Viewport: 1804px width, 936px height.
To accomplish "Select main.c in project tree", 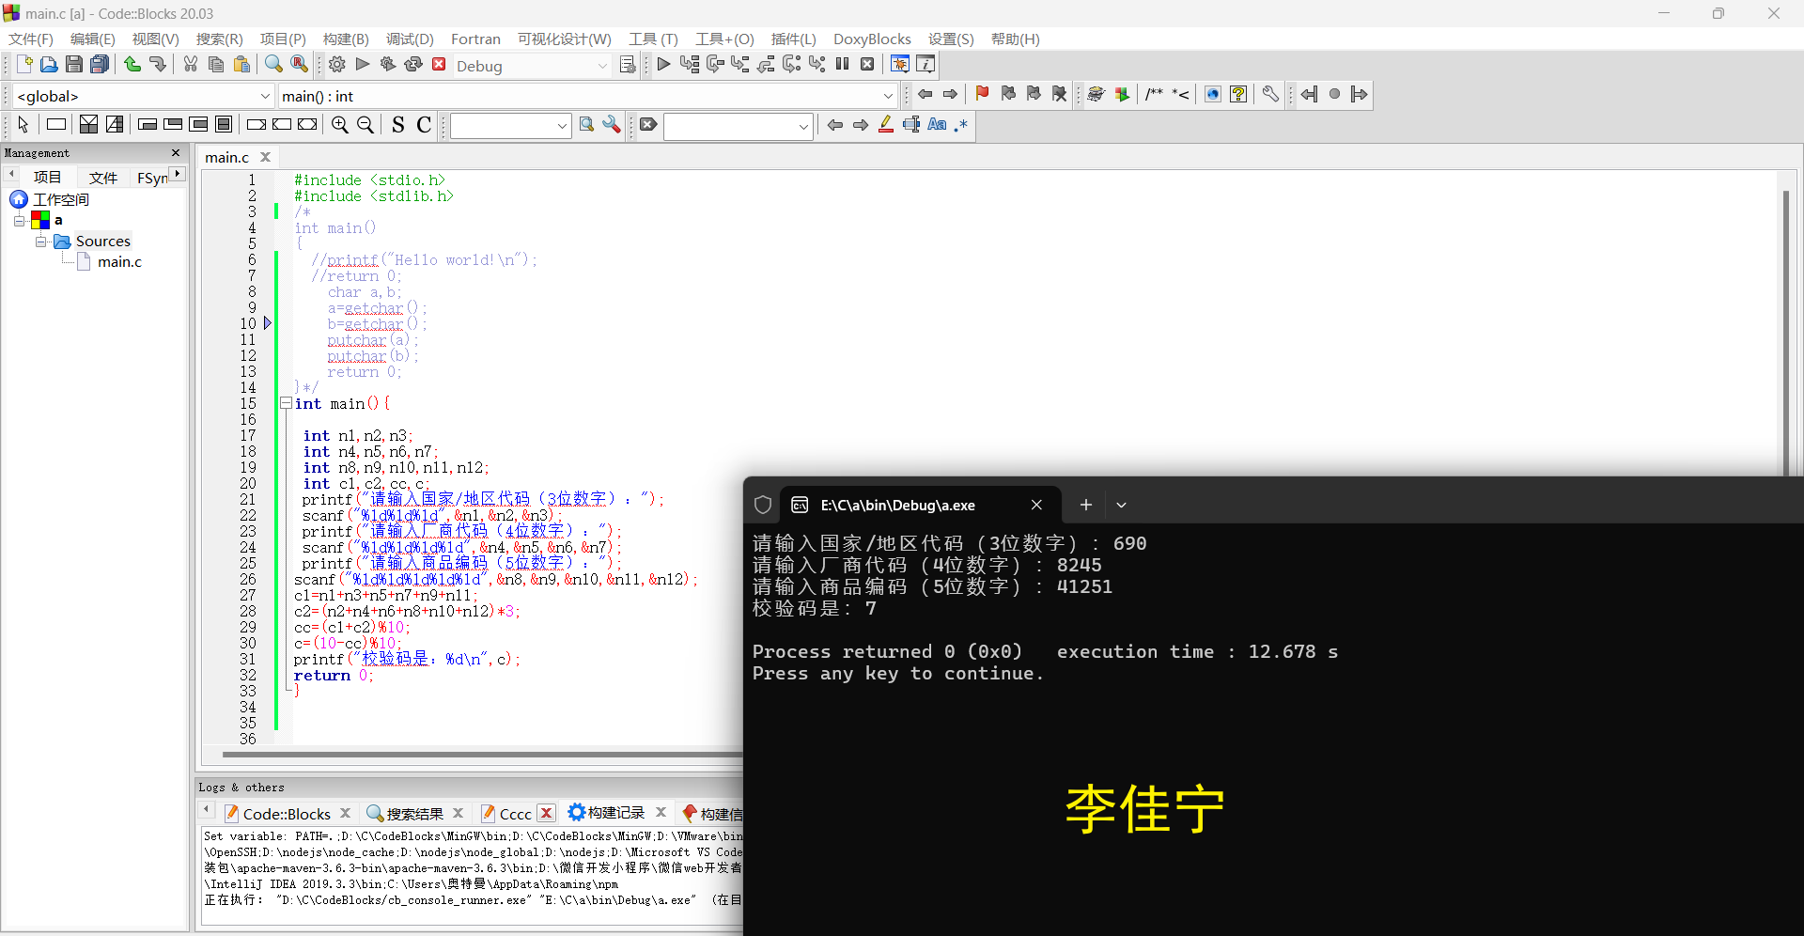I will pos(119,262).
